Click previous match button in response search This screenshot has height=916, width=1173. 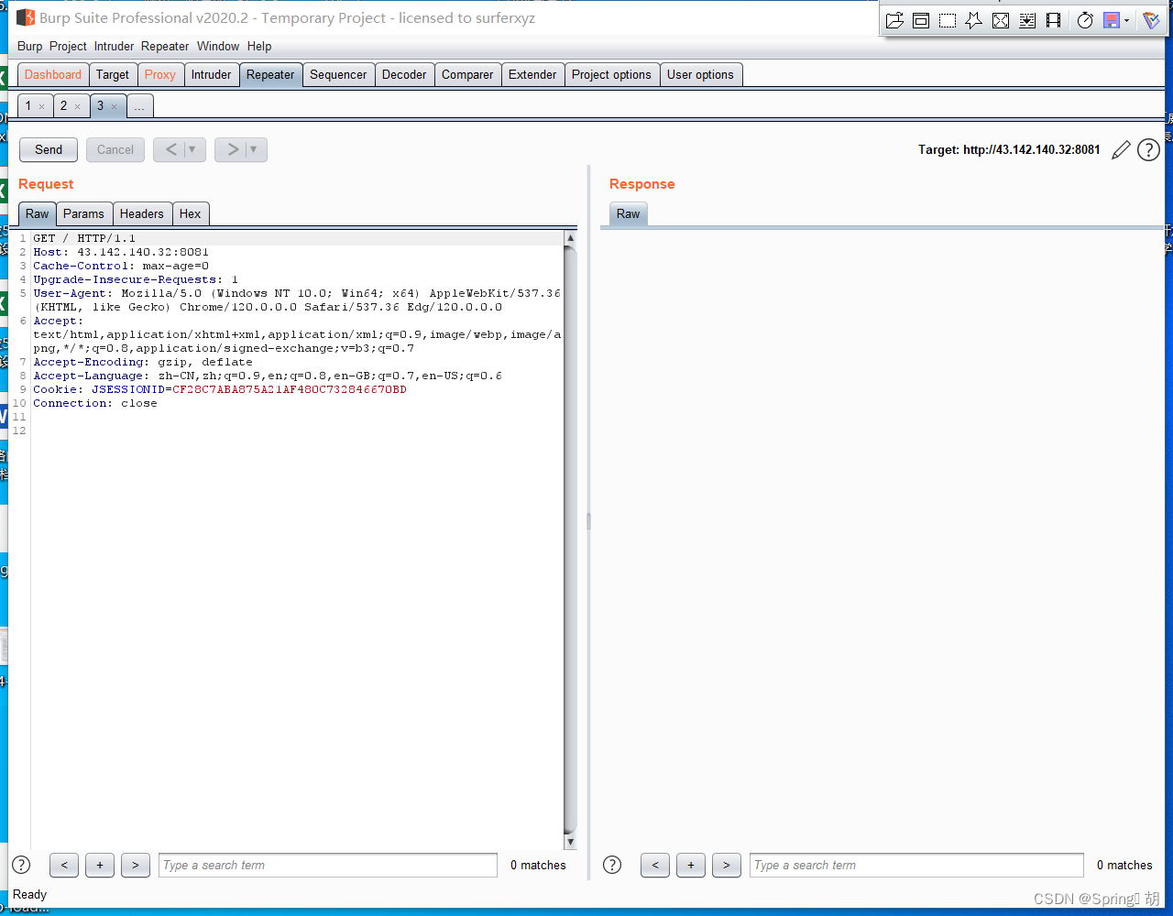point(654,865)
